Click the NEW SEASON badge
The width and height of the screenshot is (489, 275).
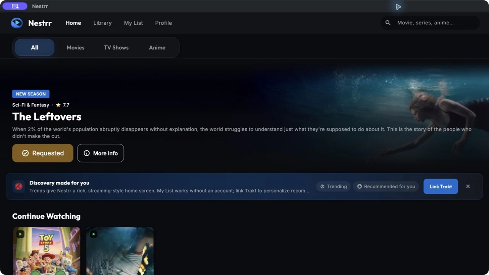tap(31, 94)
